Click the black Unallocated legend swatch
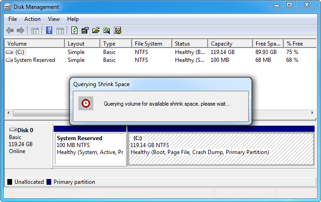321x202 pixels. [x=10, y=182]
